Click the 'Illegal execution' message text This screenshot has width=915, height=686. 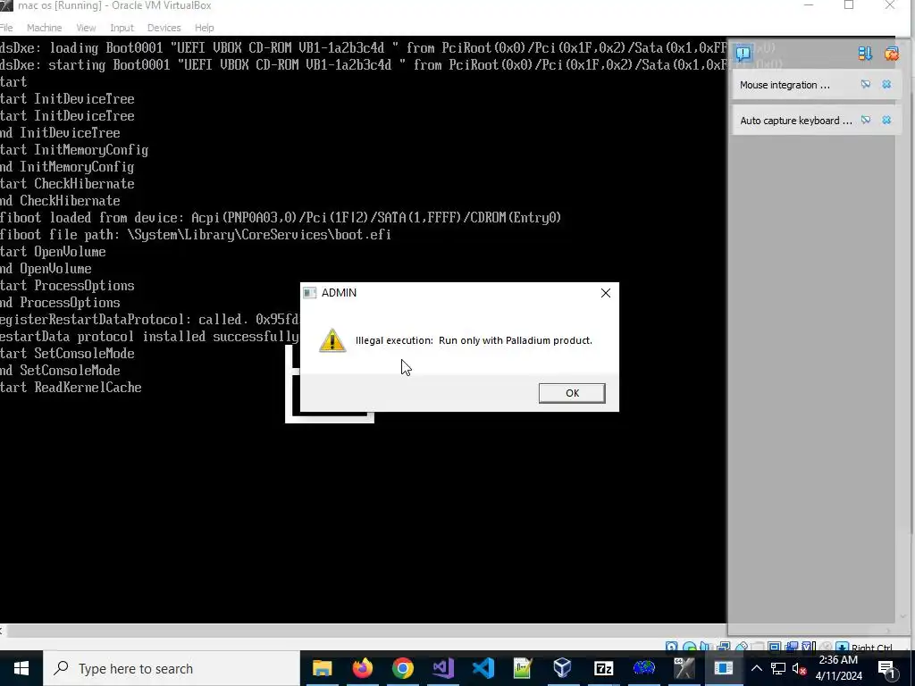point(474,340)
